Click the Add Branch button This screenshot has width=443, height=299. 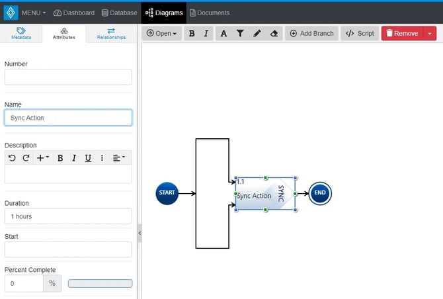[x=311, y=33]
